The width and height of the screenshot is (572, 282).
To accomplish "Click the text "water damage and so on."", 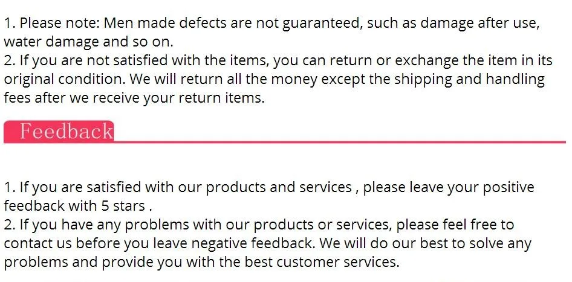I will pyautogui.click(x=88, y=42).
